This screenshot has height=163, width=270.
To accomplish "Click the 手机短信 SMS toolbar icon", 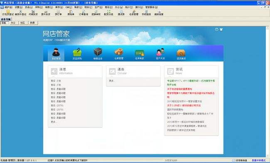I will [146, 13].
